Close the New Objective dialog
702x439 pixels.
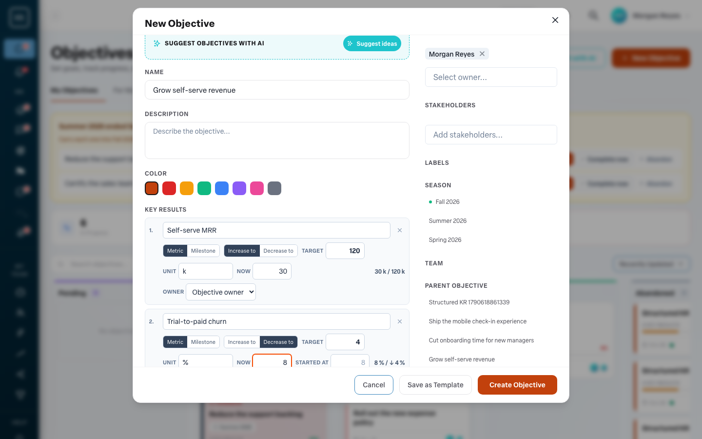[555, 20]
